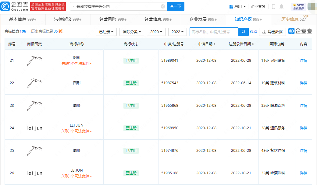Focus the trademark name/registration number field
The height and width of the screenshot is (185, 317).
(x=214, y=32)
